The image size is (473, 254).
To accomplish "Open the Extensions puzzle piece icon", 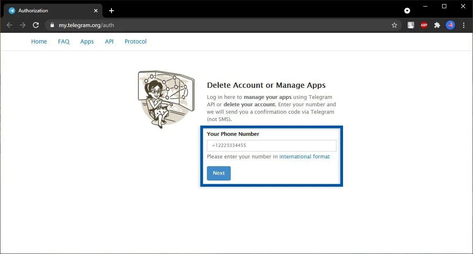I will pyautogui.click(x=437, y=25).
